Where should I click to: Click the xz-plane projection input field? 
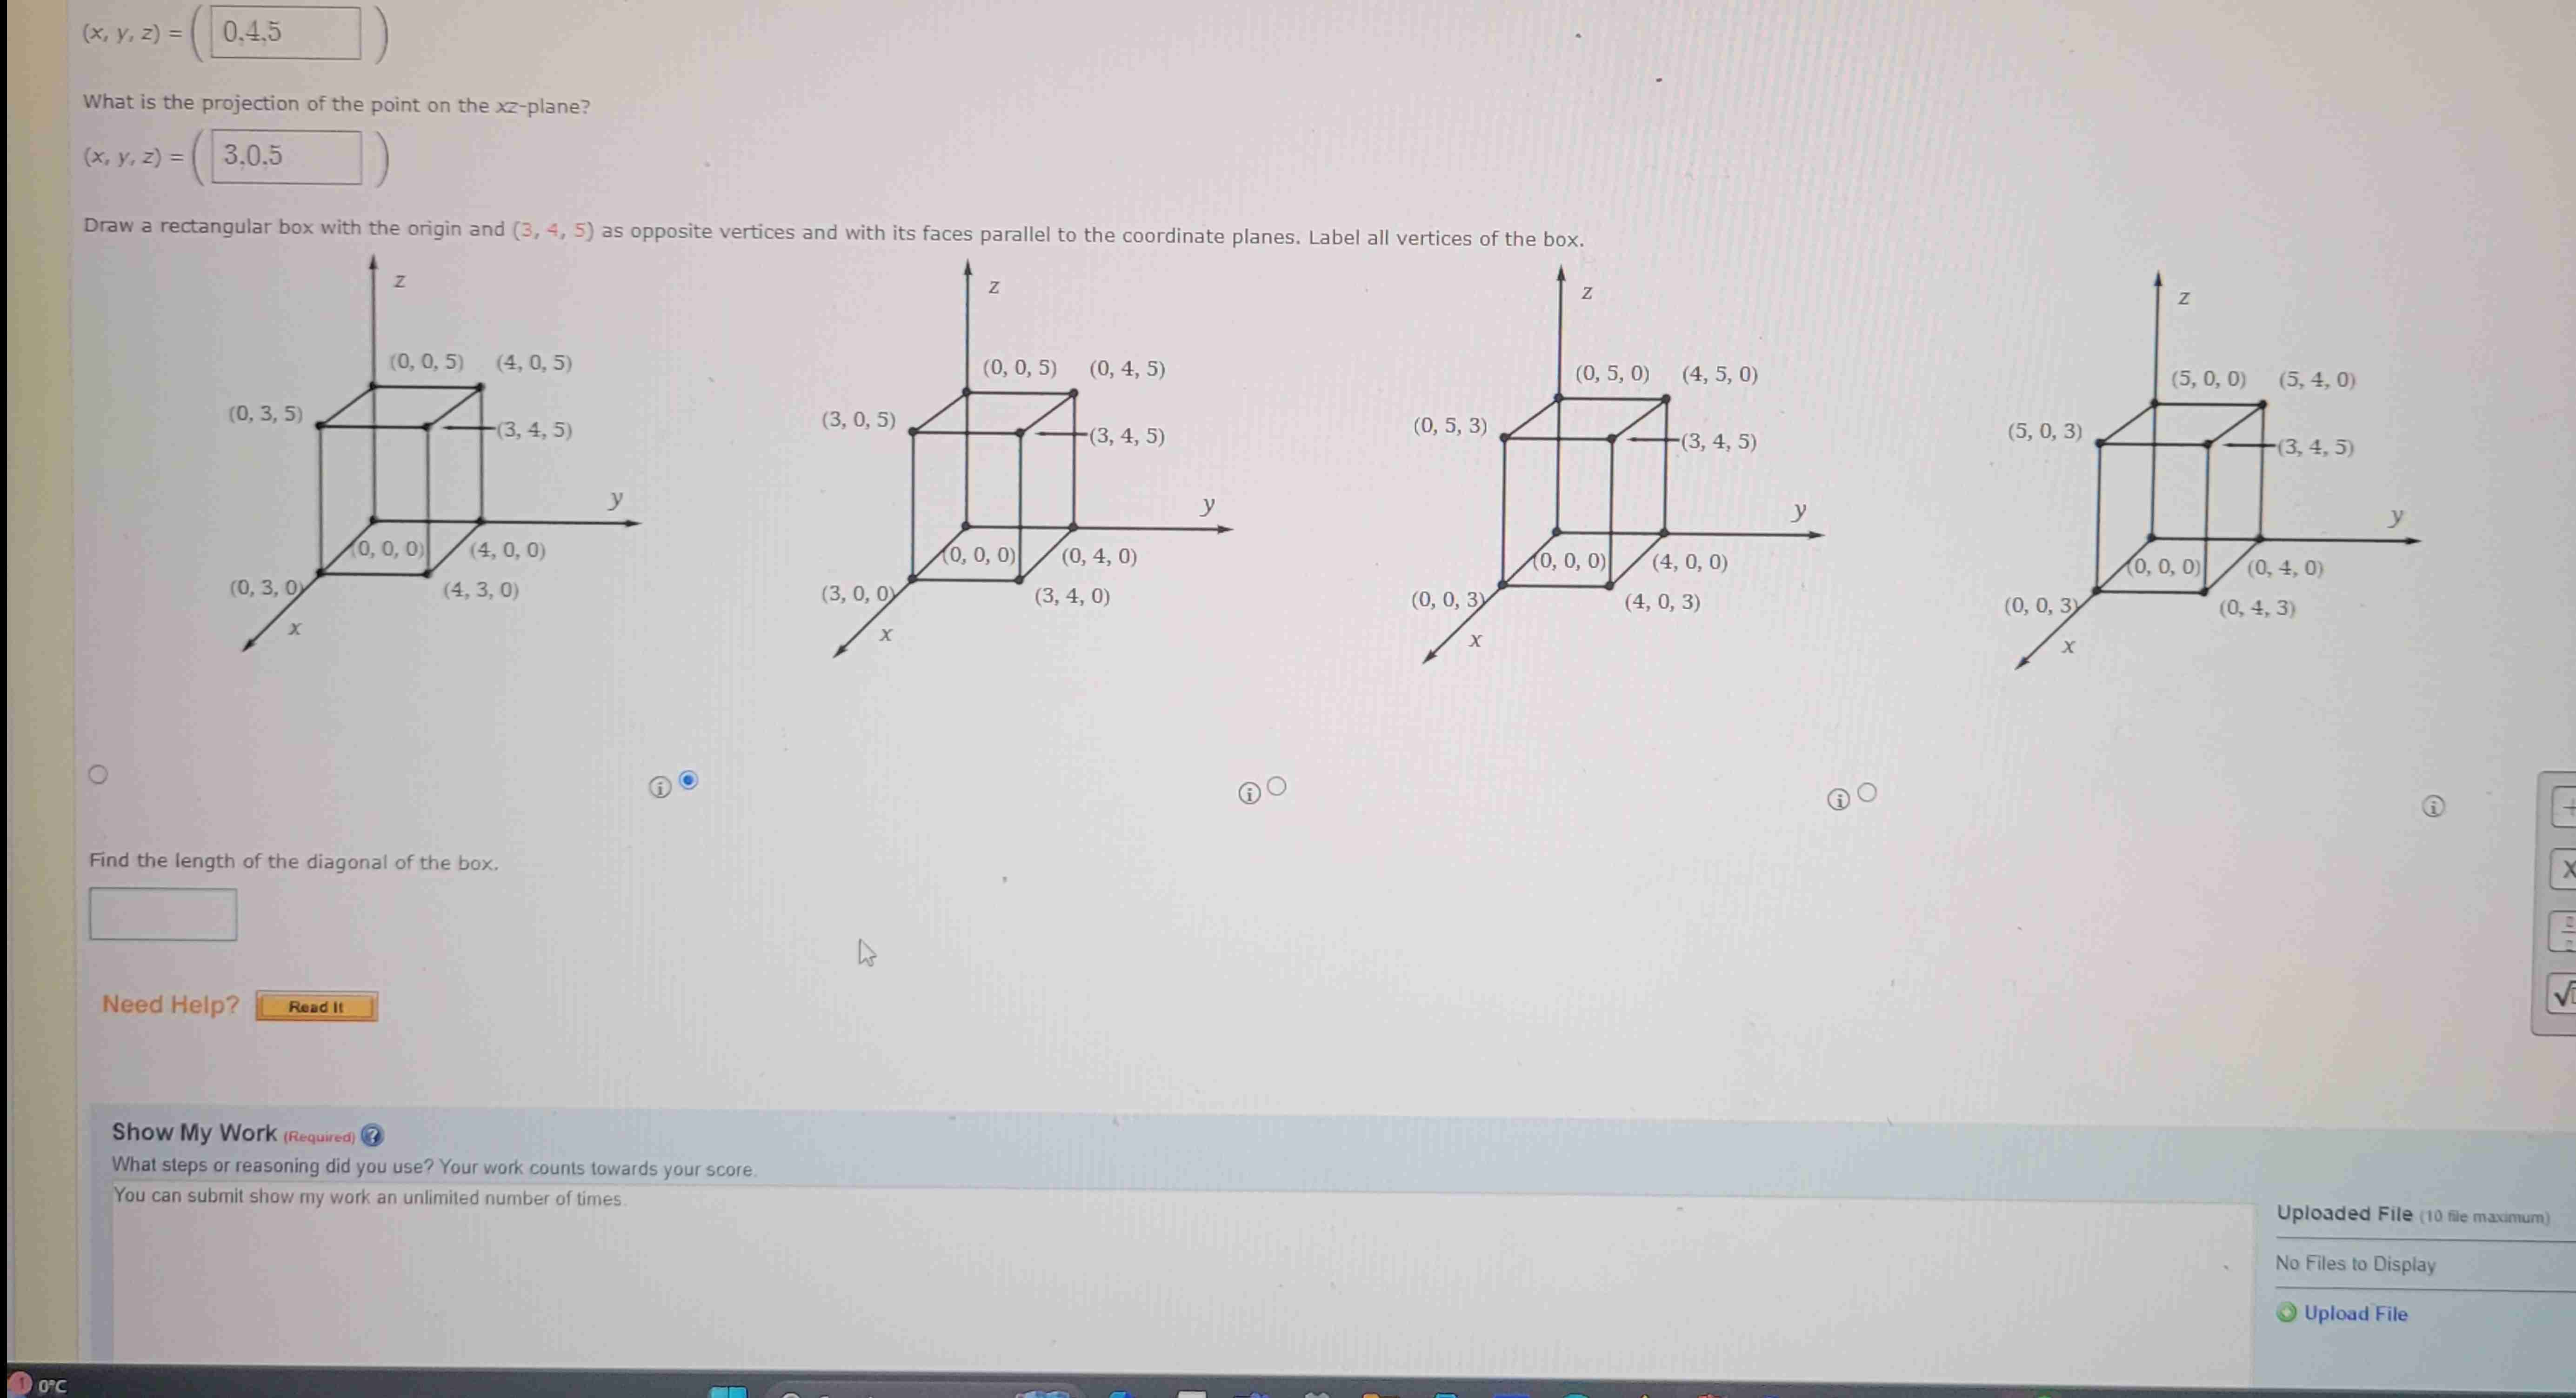(280, 155)
